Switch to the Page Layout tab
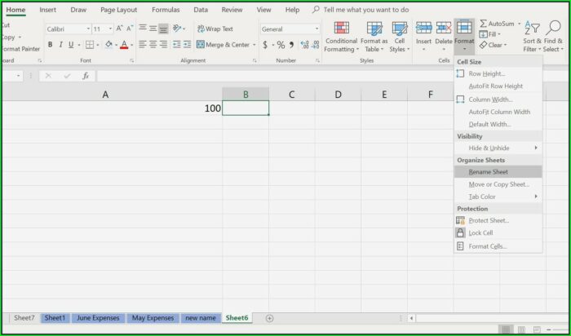This screenshot has height=336, width=571. [x=119, y=10]
